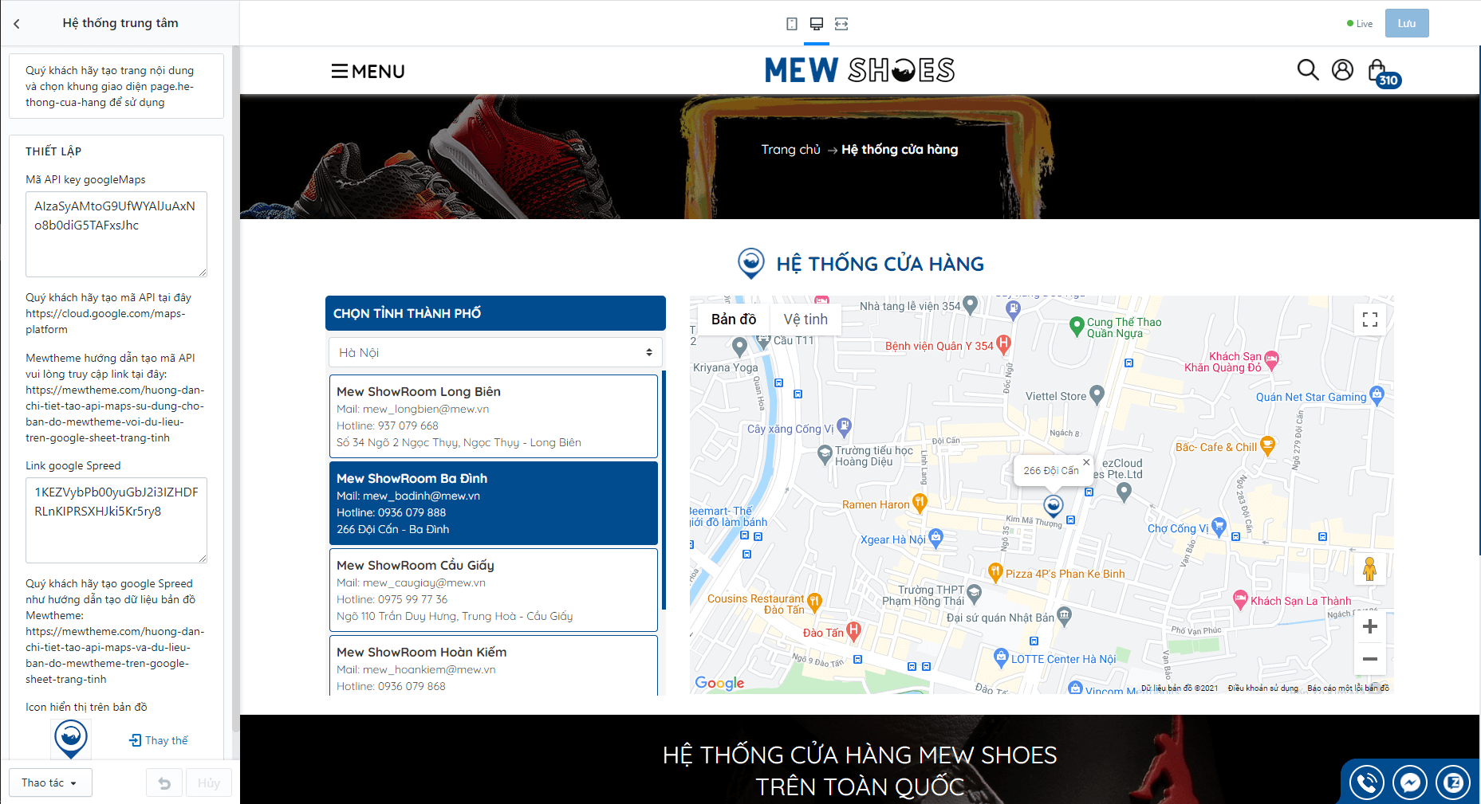Click the Live status indicator

click(x=1359, y=24)
